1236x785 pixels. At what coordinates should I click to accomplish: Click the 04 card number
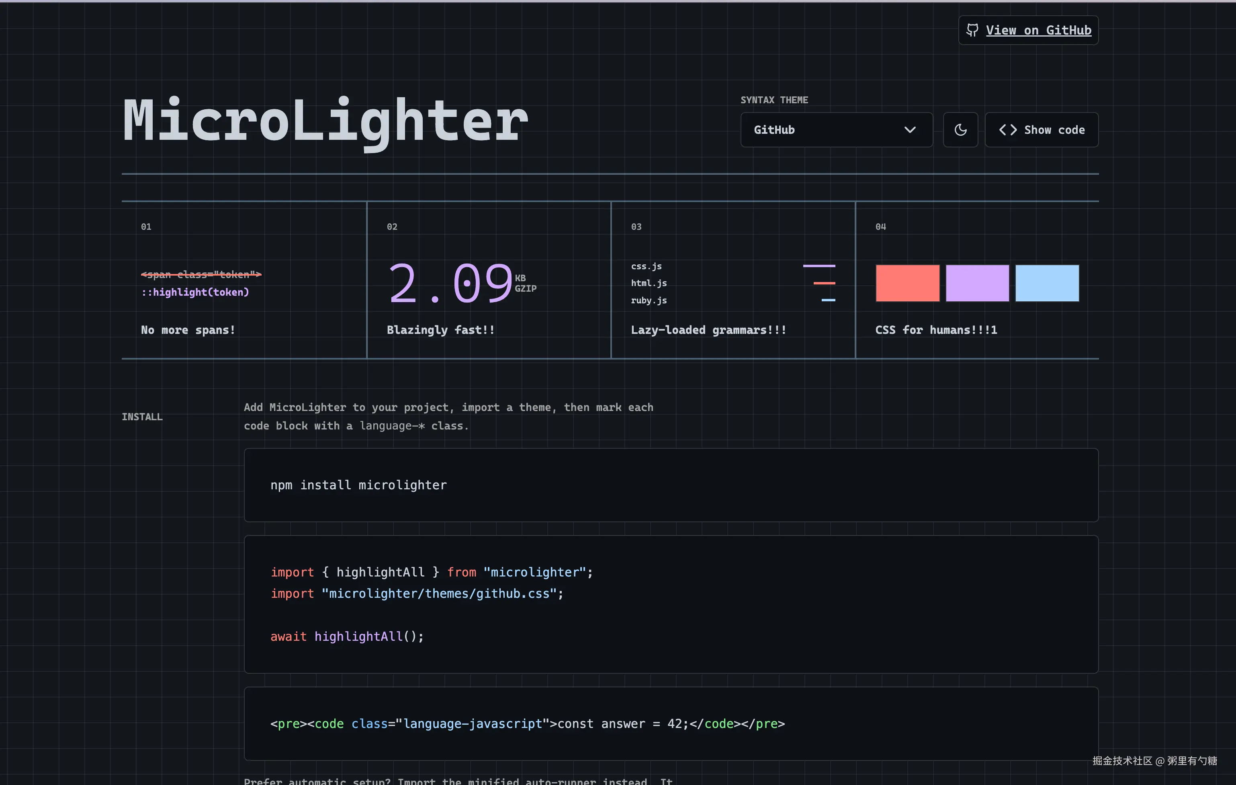pos(881,227)
